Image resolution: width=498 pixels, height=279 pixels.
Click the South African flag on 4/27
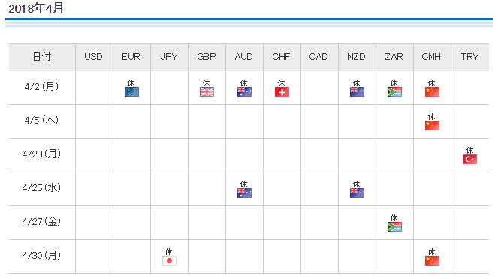pyautogui.click(x=394, y=226)
